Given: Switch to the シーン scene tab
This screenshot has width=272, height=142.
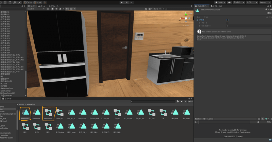Looking at the screenshot, I should click(31, 6).
